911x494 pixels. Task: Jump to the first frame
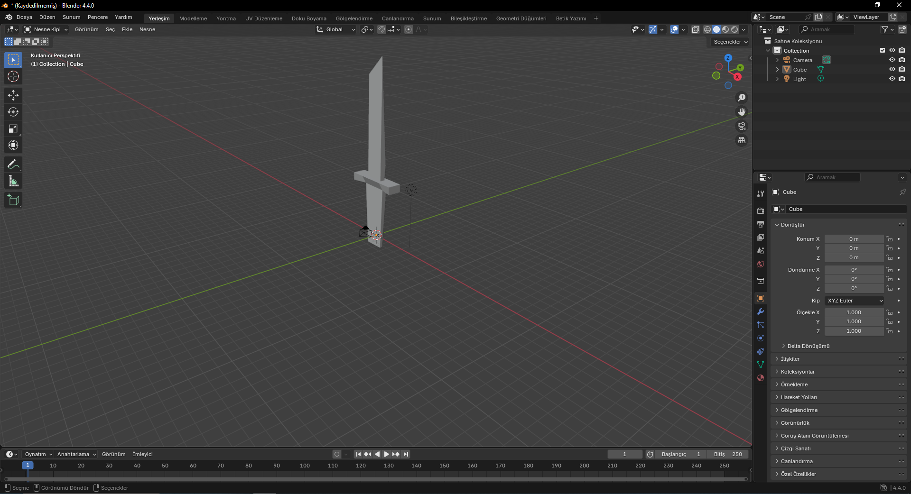point(358,454)
